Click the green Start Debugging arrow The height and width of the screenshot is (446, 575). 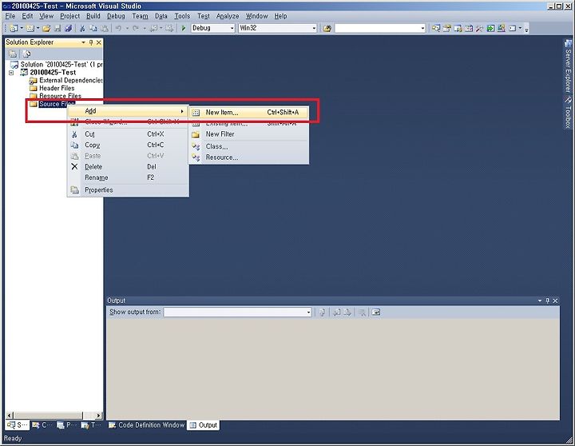point(184,28)
